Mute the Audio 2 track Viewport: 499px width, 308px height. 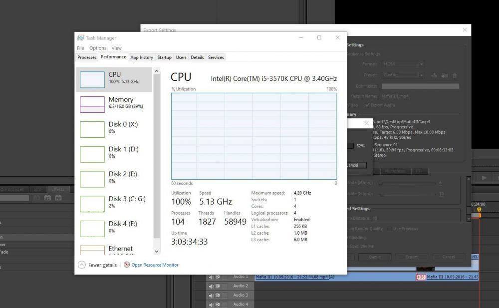211,286
